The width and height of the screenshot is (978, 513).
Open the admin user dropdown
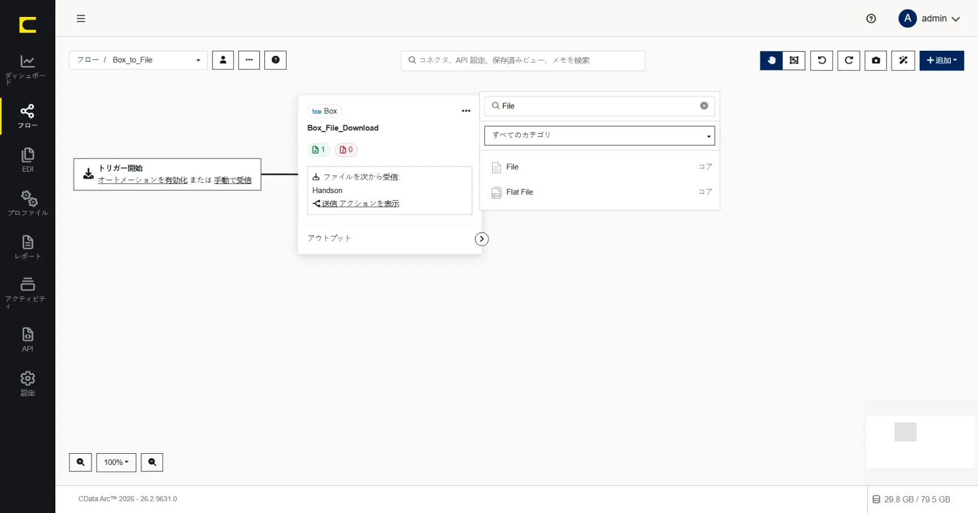pos(929,19)
